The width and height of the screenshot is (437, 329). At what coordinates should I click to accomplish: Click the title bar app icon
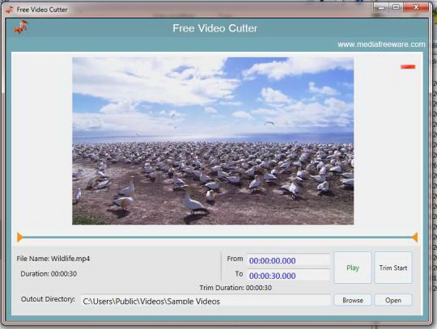click(10, 10)
